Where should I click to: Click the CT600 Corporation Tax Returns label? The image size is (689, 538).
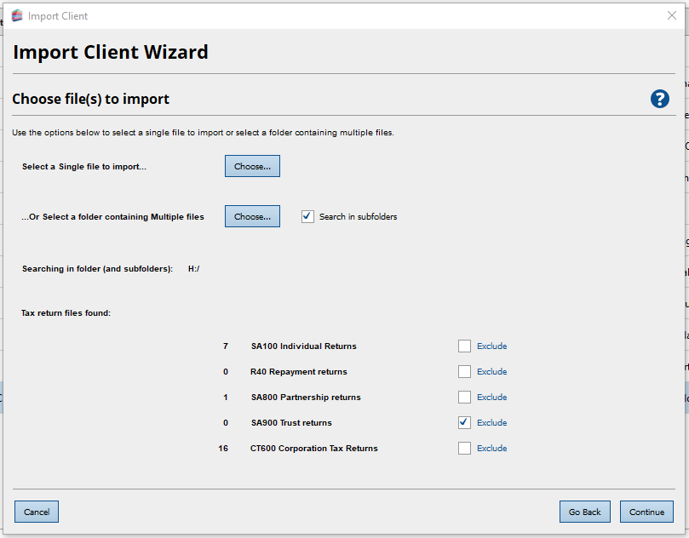(x=313, y=449)
